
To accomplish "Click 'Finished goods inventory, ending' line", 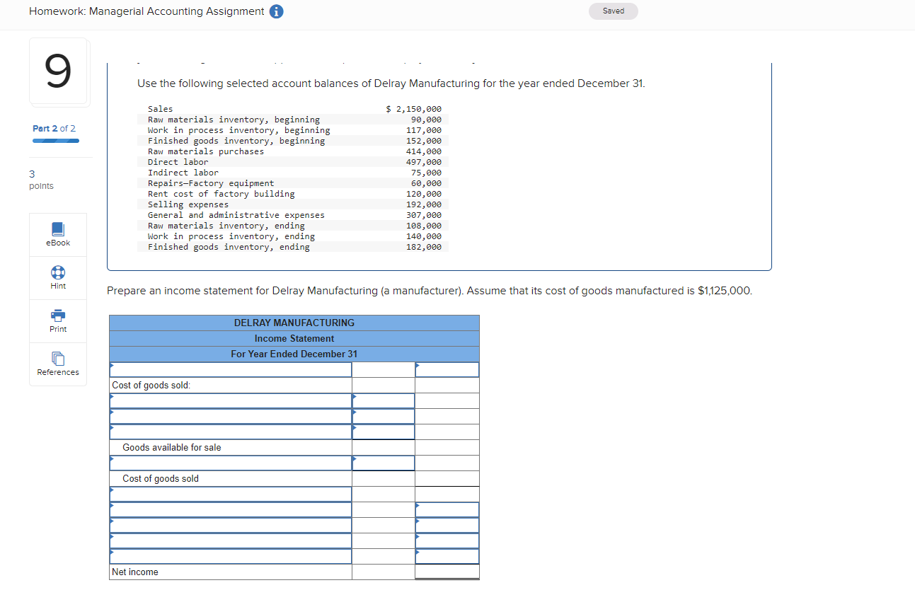I will pos(229,247).
